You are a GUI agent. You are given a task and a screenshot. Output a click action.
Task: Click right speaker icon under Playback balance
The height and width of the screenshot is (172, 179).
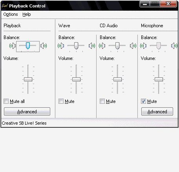coord(44,46)
